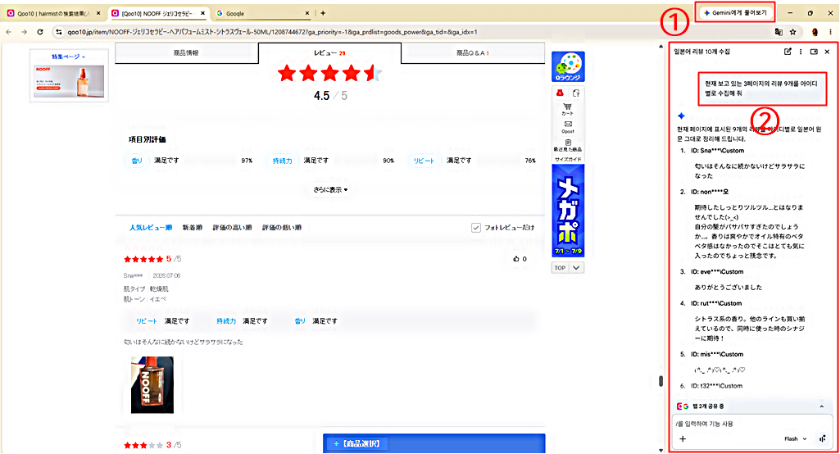This screenshot has height=454, width=840.
Task: Open NOOFF featured page thumbnail
Action: pos(69,81)
